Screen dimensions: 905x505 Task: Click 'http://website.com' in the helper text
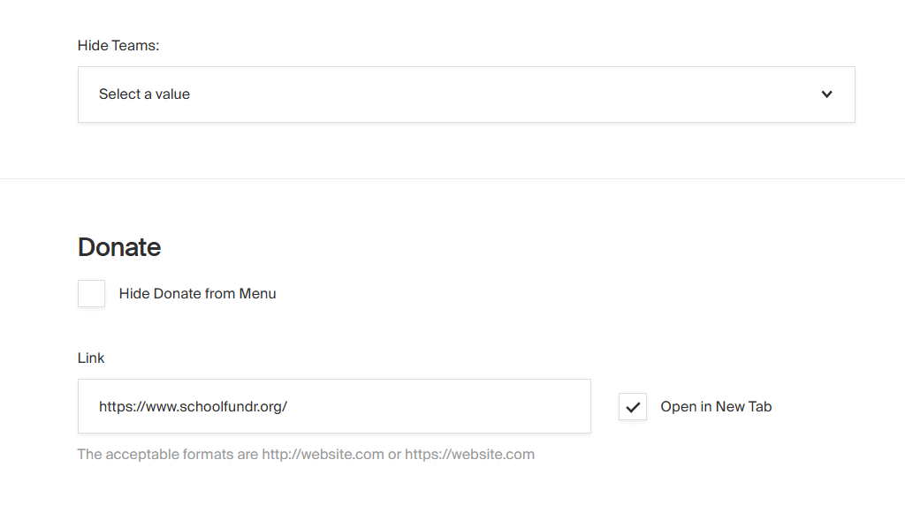pos(323,455)
